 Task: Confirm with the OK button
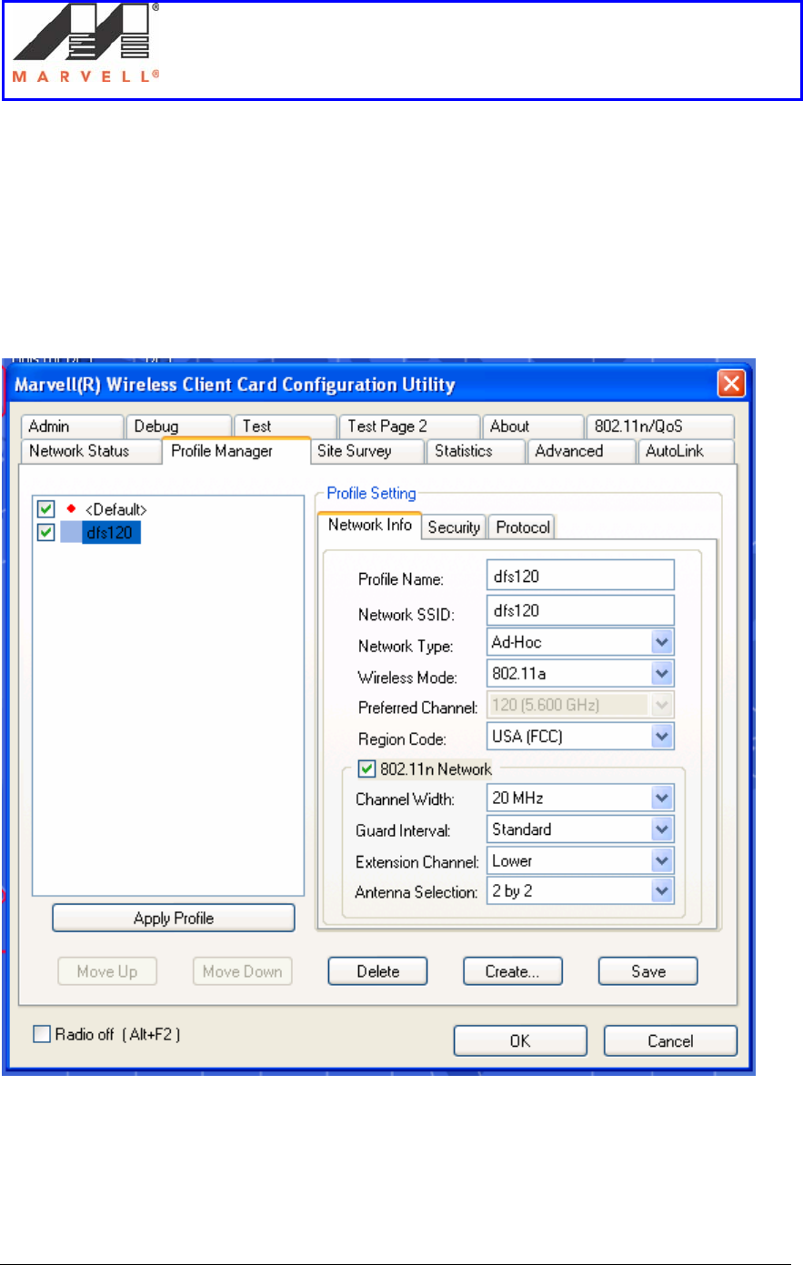[x=520, y=1041]
